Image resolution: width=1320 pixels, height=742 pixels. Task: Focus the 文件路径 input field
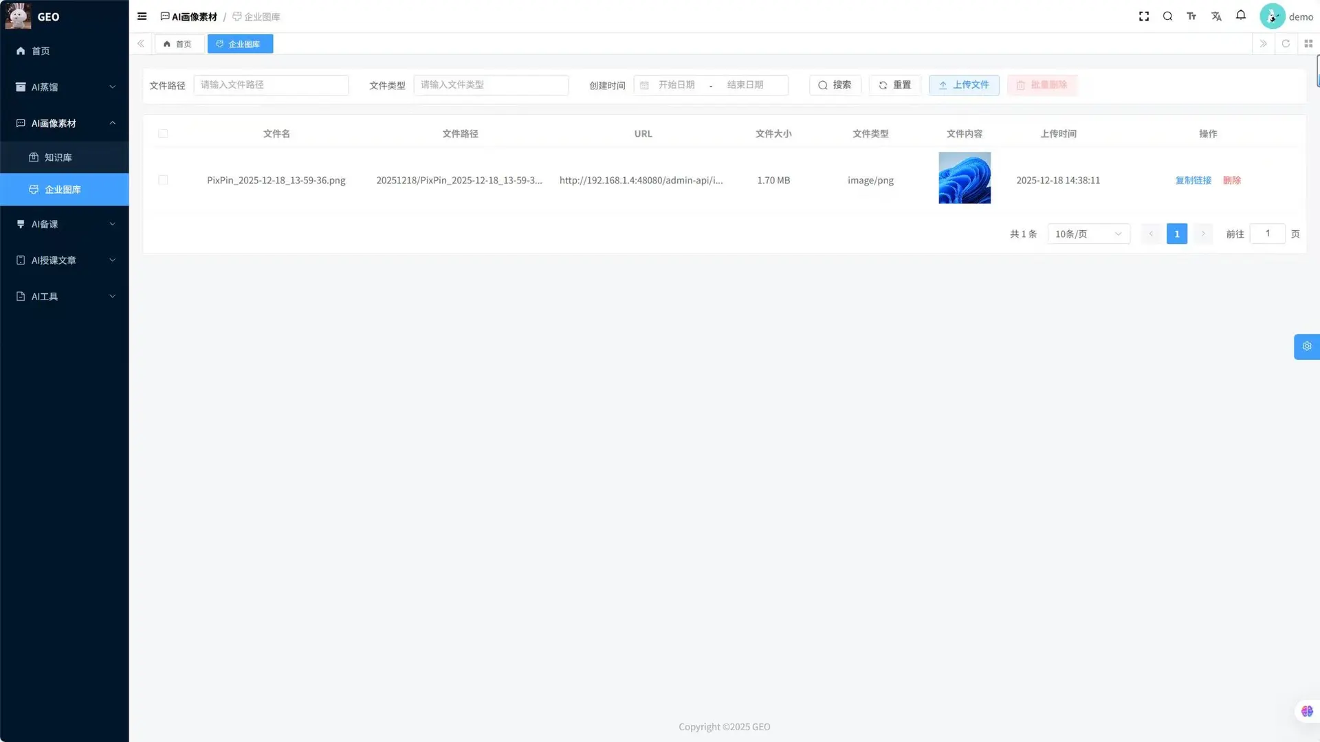(x=271, y=85)
